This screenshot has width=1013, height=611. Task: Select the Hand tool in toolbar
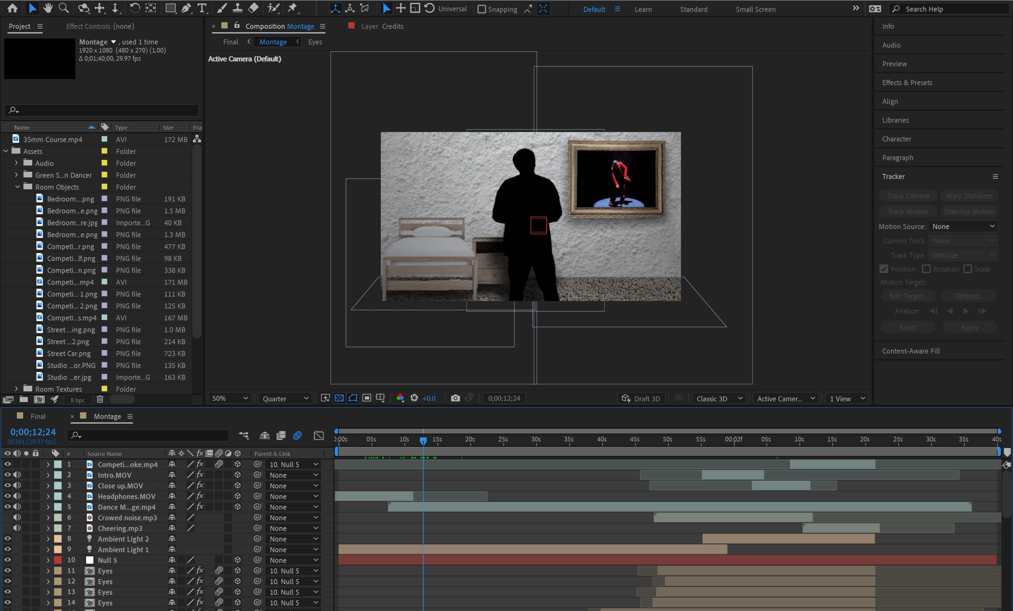48,8
